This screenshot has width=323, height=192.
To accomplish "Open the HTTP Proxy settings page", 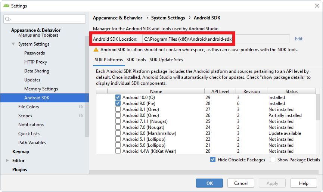I will (x=35, y=62).
